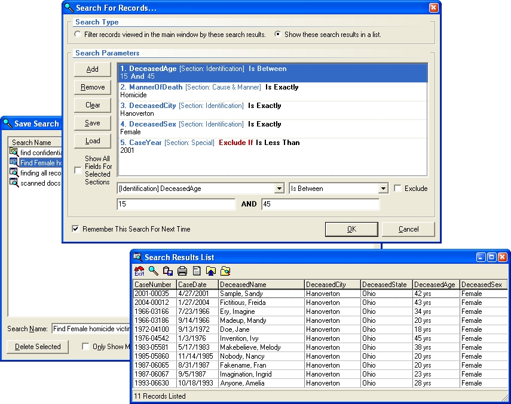Open the 'Is Between' operator dropdown
Screen dimensions: 511x404
pyautogui.click(x=383, y=189)
